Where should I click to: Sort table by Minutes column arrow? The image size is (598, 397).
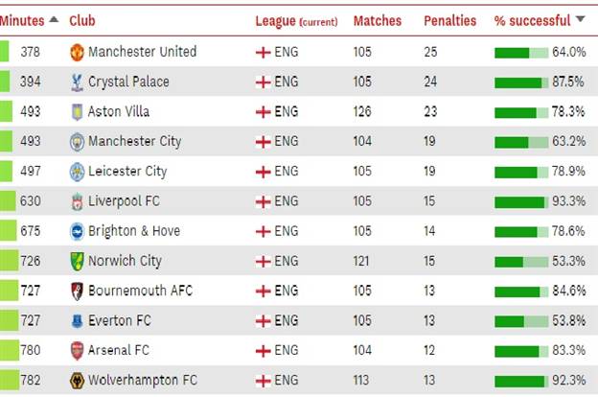pos(53,20)
